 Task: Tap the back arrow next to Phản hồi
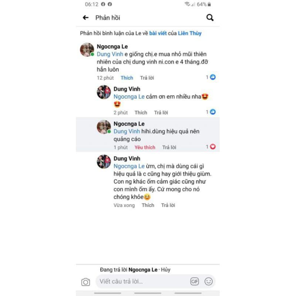coord(85,18)
